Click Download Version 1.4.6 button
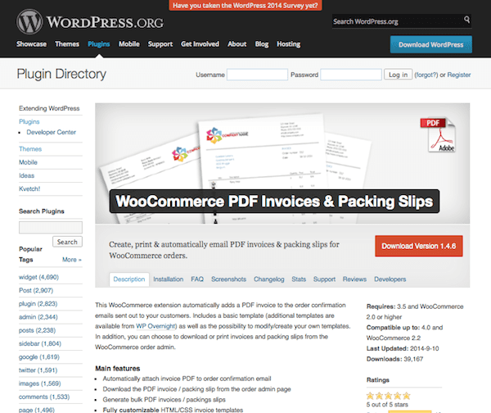This screenshot has height=413, width=491. click(419, 246)
